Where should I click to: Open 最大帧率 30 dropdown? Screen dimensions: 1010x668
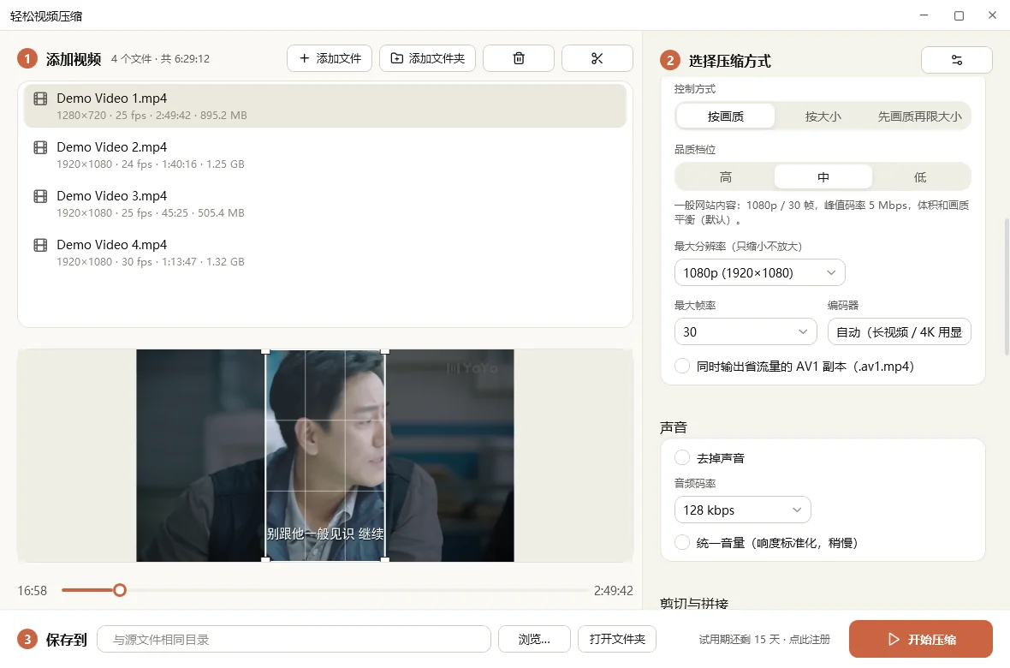[x=746, y=331]
